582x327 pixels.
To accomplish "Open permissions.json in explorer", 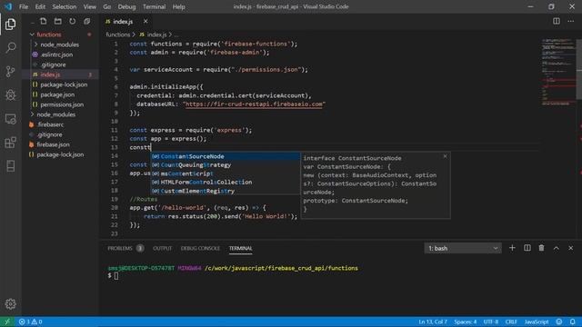I will (x=62, y=104).
